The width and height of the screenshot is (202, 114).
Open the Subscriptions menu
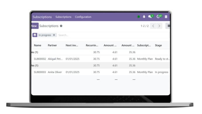tap(64, 17)
